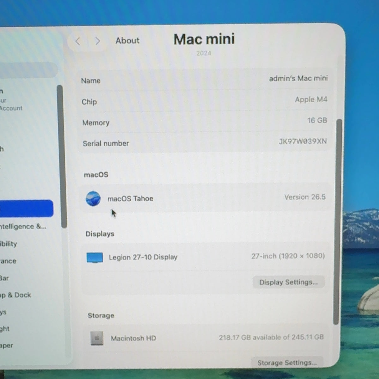Go forward with the right chevron
The image size is (379, 379).
tap(98, 41)
